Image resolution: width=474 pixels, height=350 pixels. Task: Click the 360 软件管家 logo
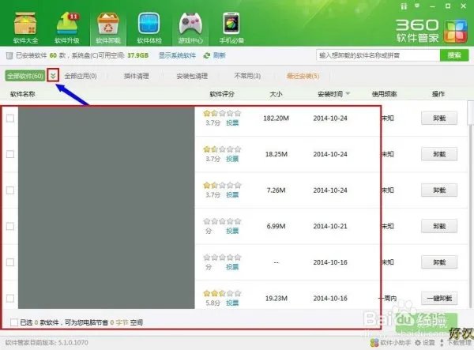[431, 31]
